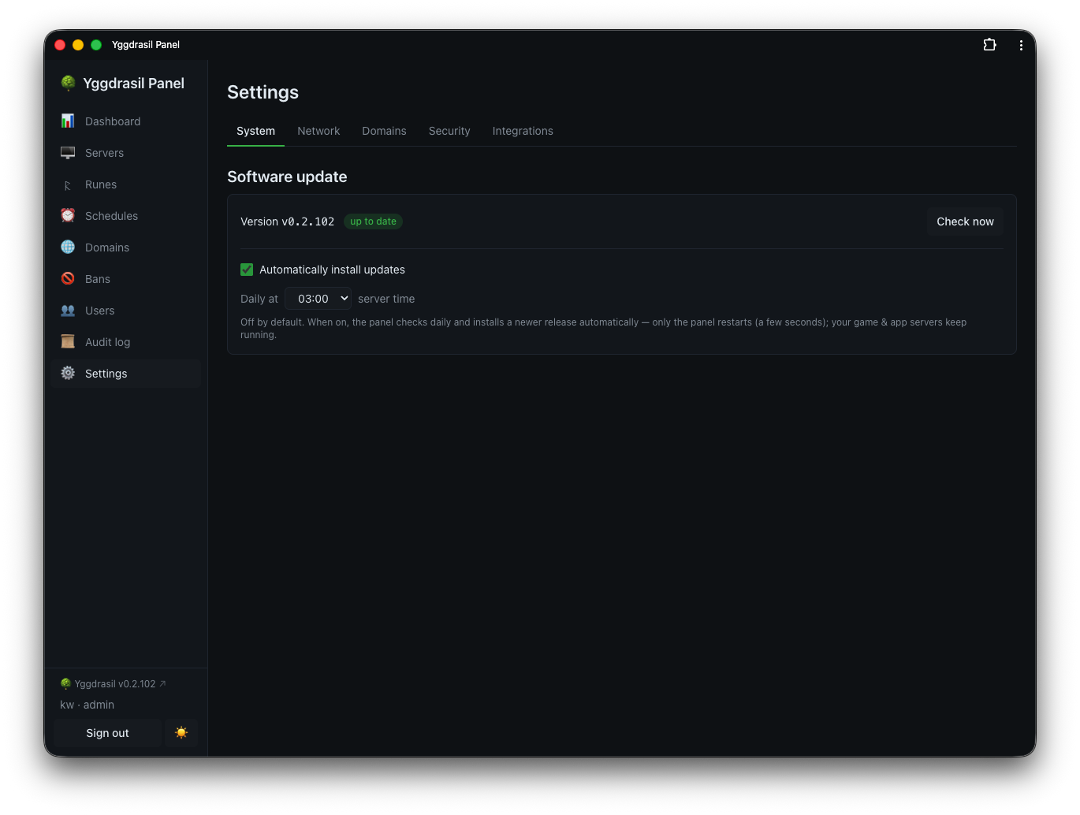Open Runes via its rune icon
Viewport: 1080px width, 815px height.
68,184
